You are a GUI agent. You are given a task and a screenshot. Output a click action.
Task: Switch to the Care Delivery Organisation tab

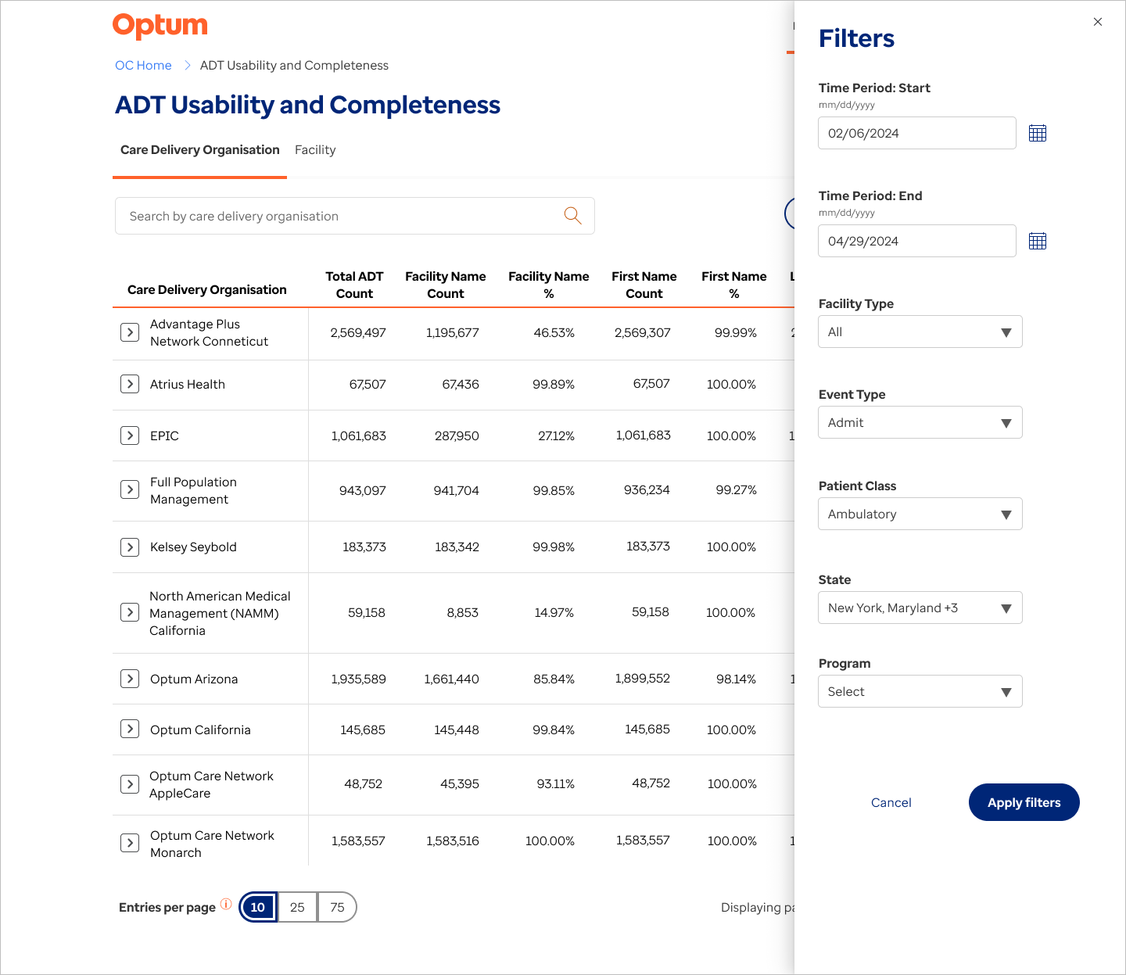200,150
